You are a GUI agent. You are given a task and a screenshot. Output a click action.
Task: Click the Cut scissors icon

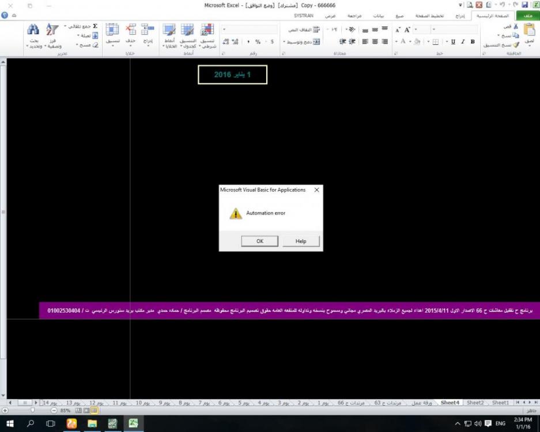coord(516,26)
